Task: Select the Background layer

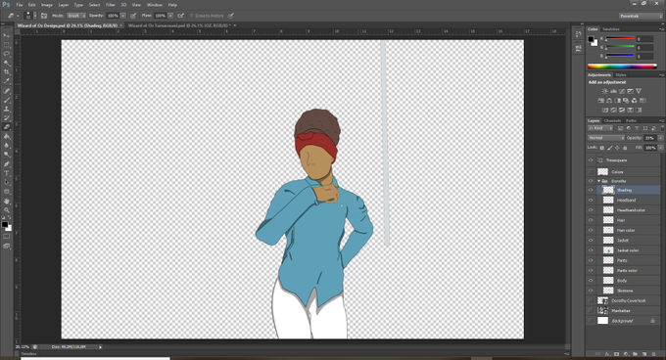Action: coord(628,321)
